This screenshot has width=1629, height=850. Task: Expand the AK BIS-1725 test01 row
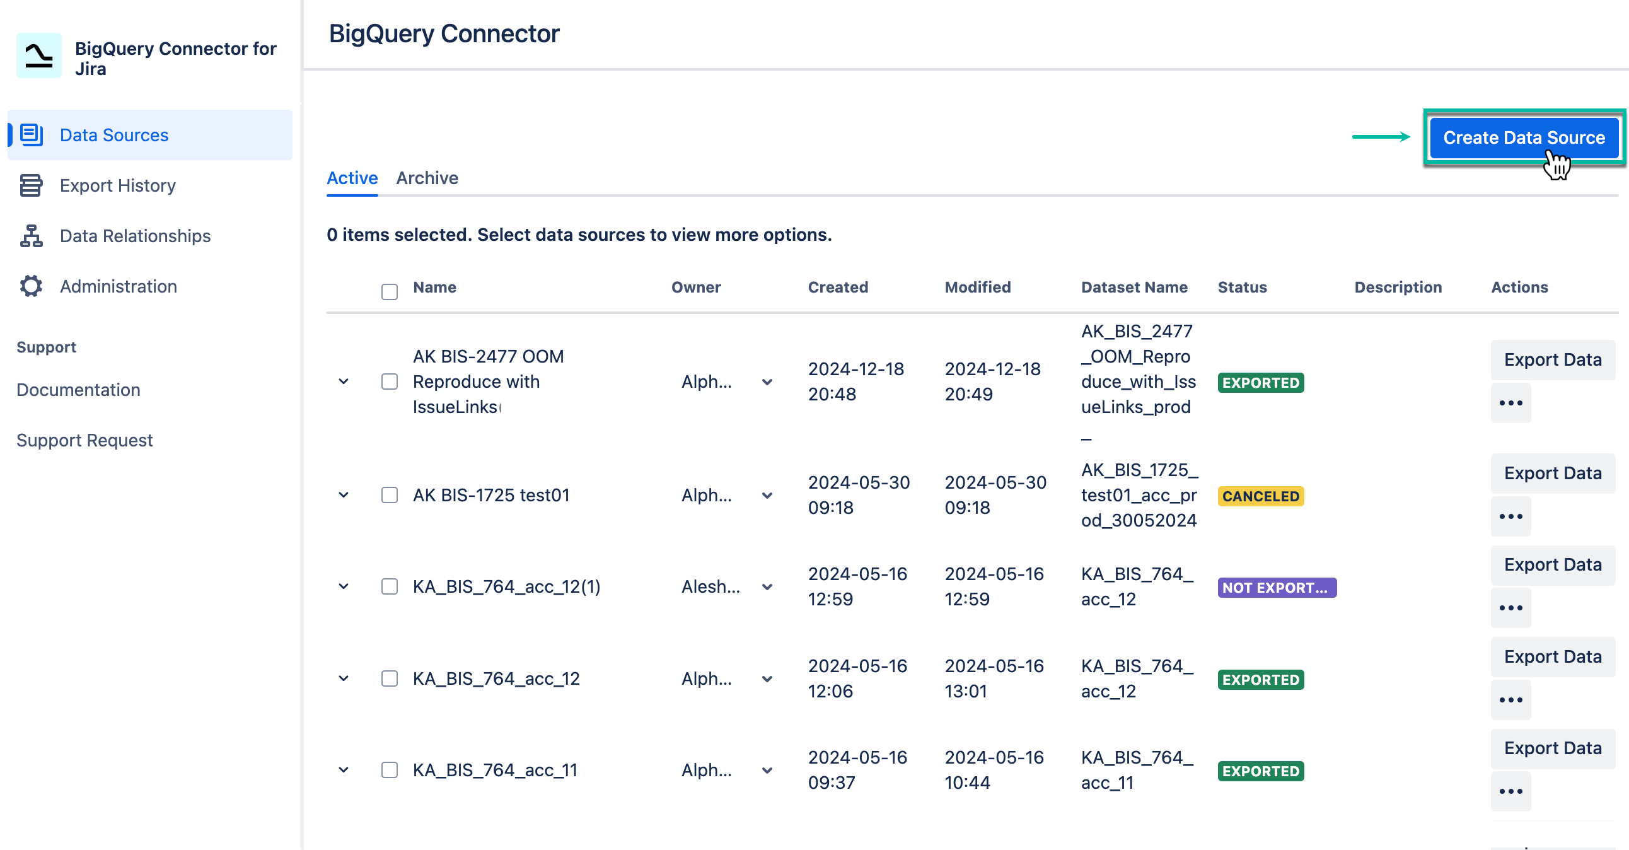pyautogui.click(x=344, y=495)
